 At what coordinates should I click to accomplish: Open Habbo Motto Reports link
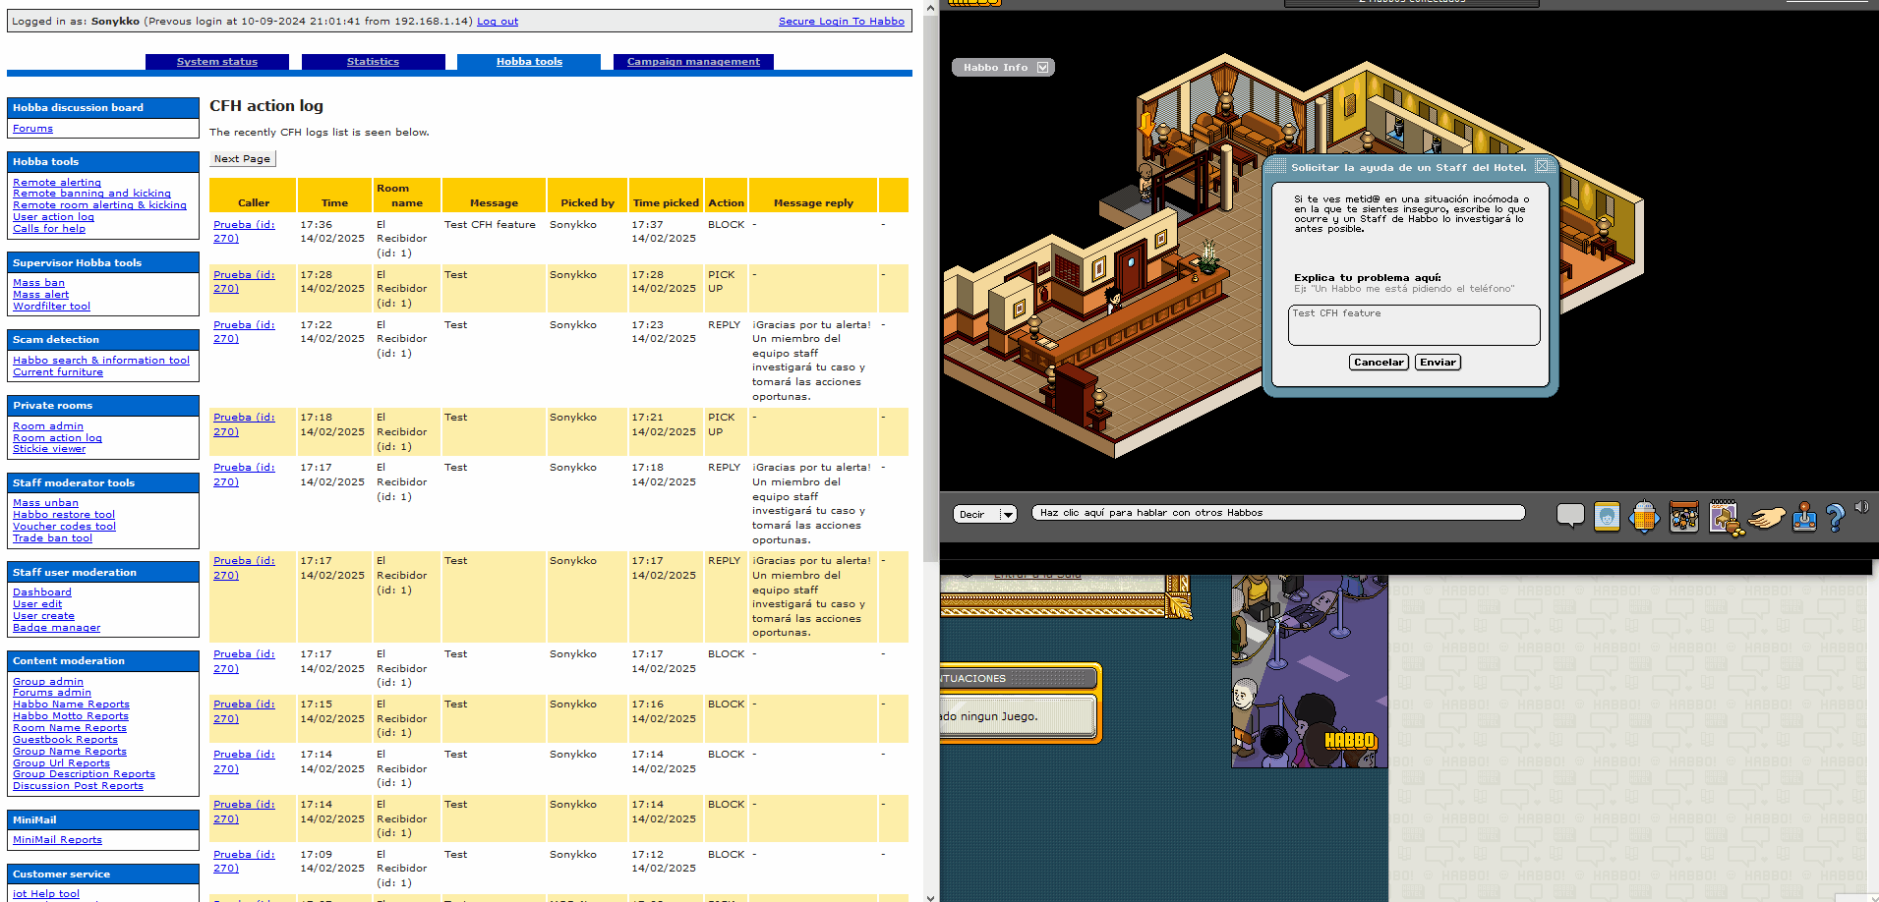point(71,716)
